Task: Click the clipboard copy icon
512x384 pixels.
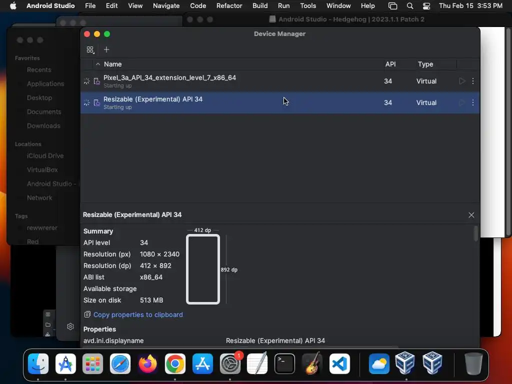Action: [87, 314]
